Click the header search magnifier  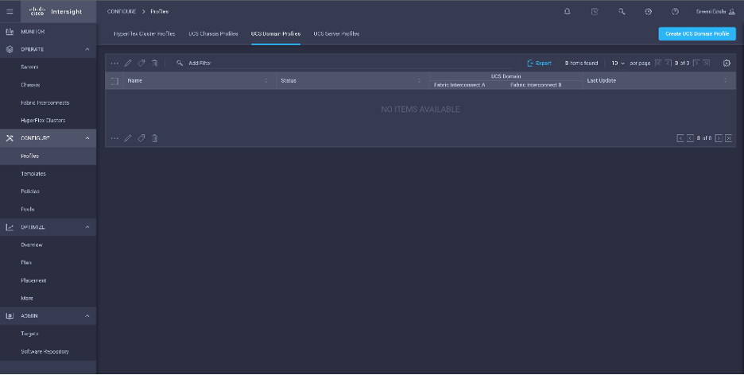[x=622, y=11]
